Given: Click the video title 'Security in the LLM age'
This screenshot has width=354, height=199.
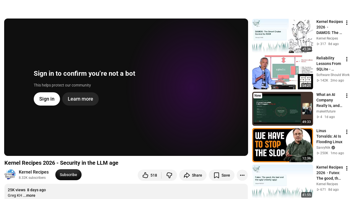Looking at the screenshot, I should coord(61,163).
